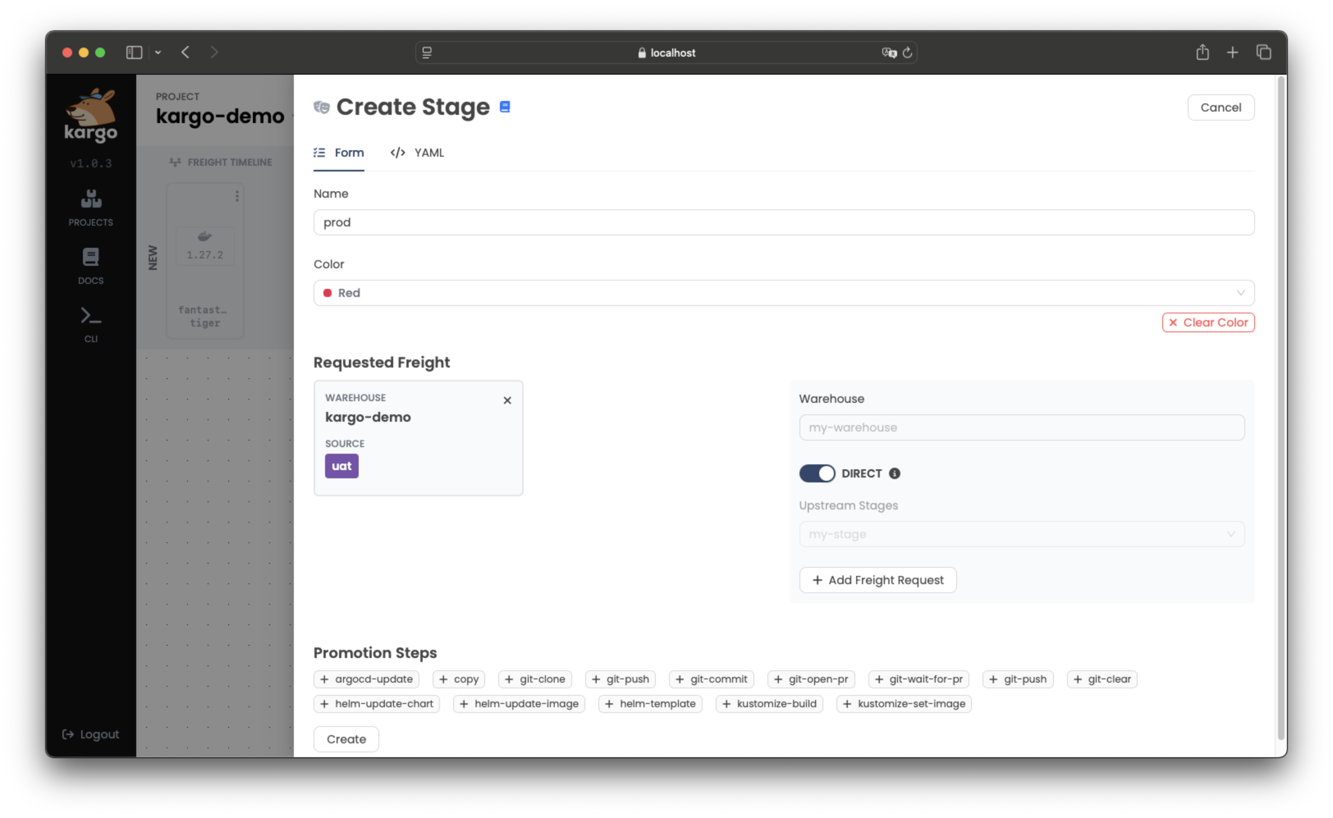The height and width of the screenshot is (818, 1333).
Task: Expand the Safari sidebar chevron menu
Action: pos(158,53)
